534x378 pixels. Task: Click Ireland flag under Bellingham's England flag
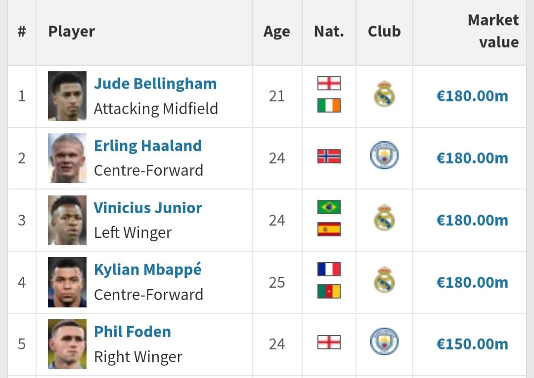[329, 106]
